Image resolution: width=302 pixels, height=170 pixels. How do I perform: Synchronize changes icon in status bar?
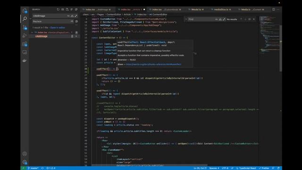tap(42, 168)
